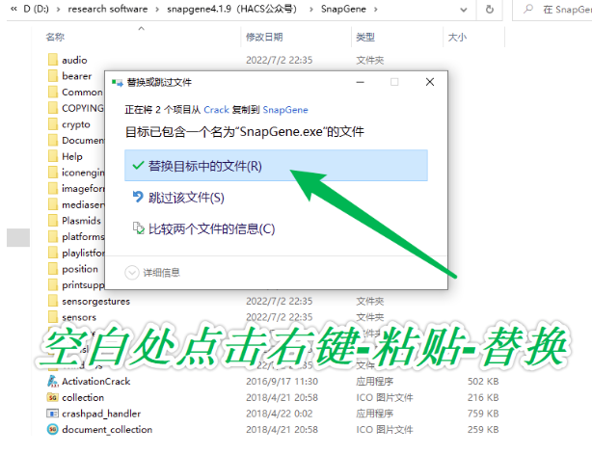Expand chevron after SnapGene breadcrumb
This screenshot has height=455, width=592.
click(x=375, y=10)
